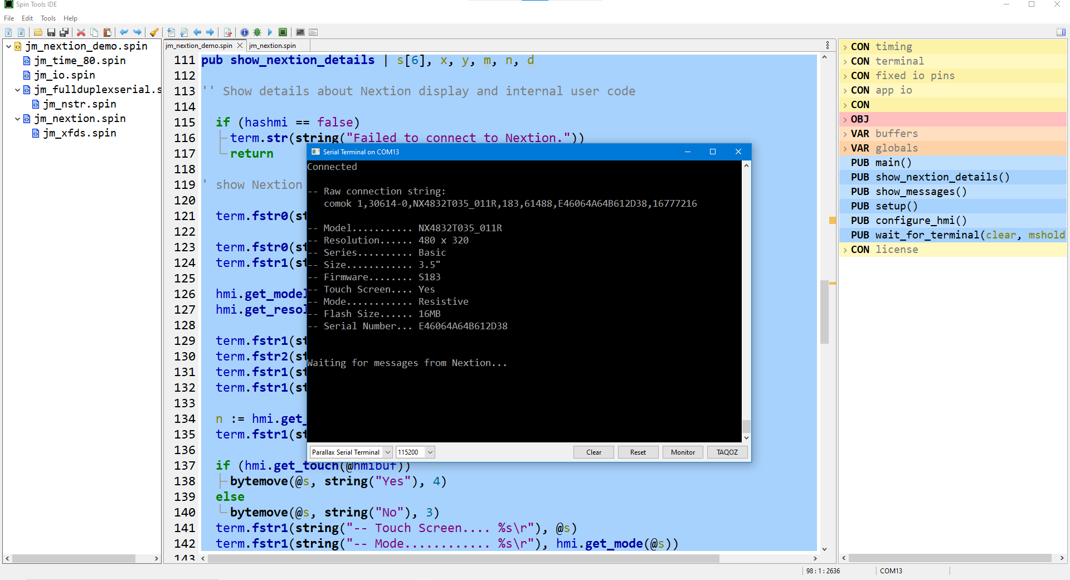
Task: Click the green chip upload icon
Action: click(283, 32)
